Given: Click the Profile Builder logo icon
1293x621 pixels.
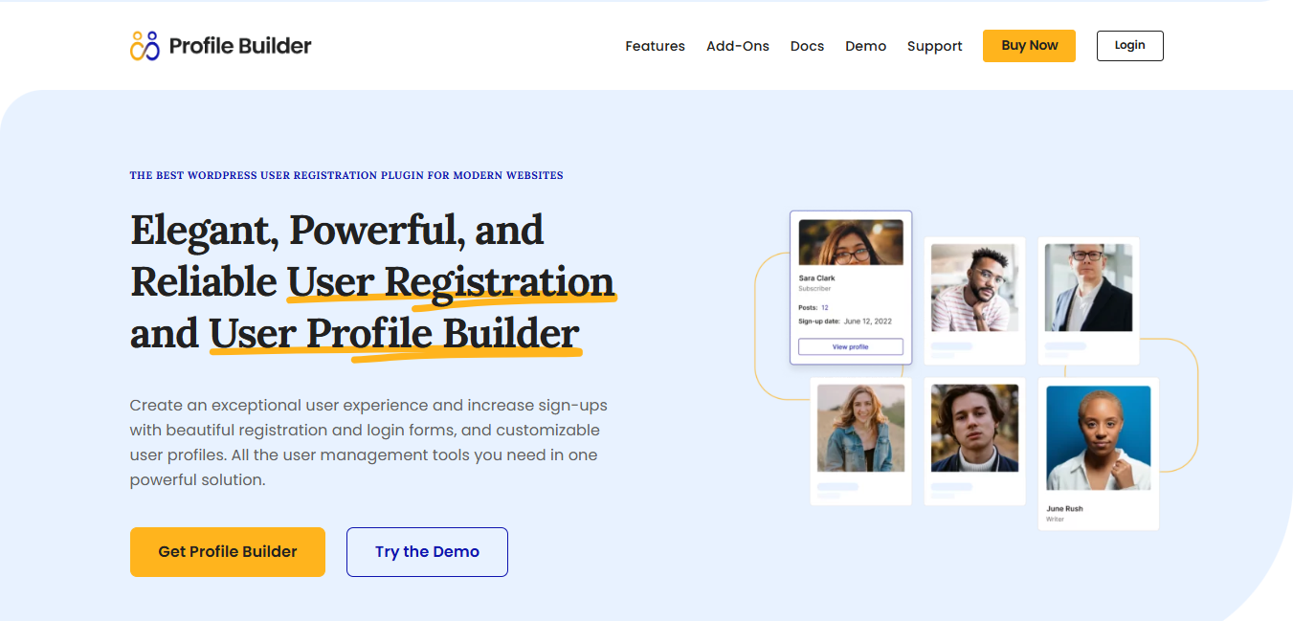Looking at the screenshot, I should [x=145, y=45].
